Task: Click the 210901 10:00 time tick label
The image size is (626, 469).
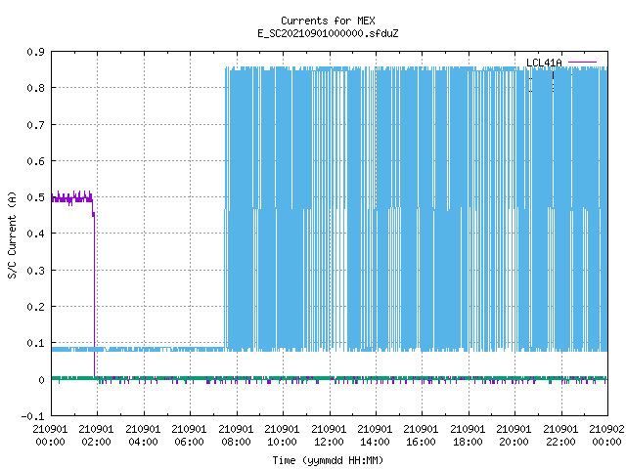Action: pyautogui.click(x=282, y=436)
